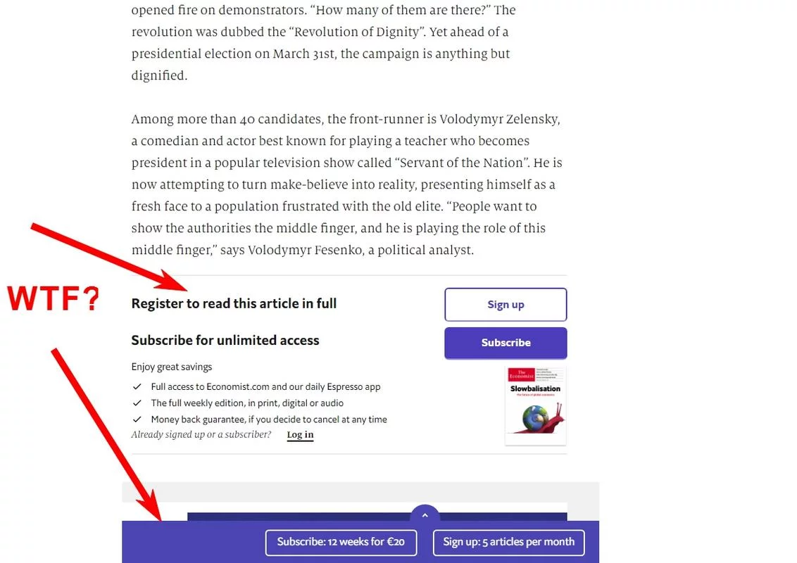The width and height of the screenshot is (797, 563).
Task: Click the checkmark beside the full weekly edition
Action: [137, 403]
